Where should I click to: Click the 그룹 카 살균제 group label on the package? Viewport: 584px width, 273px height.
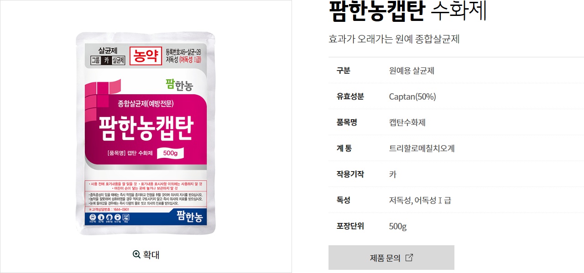click(108, 60)
